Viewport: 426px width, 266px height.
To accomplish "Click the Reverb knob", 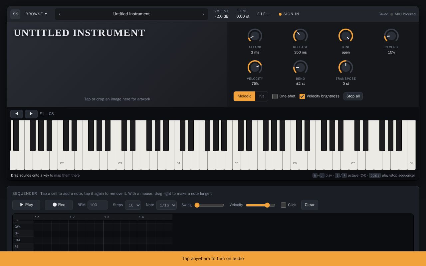I will 391,36.
